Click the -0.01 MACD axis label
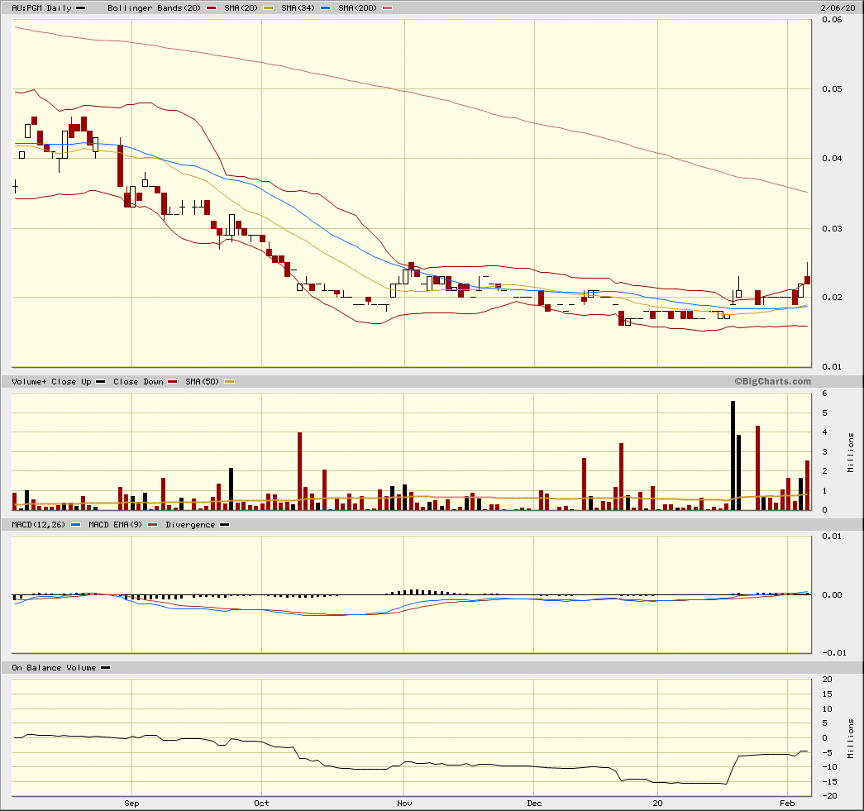This screenshot has width=864, height=811. coord(833,653)
